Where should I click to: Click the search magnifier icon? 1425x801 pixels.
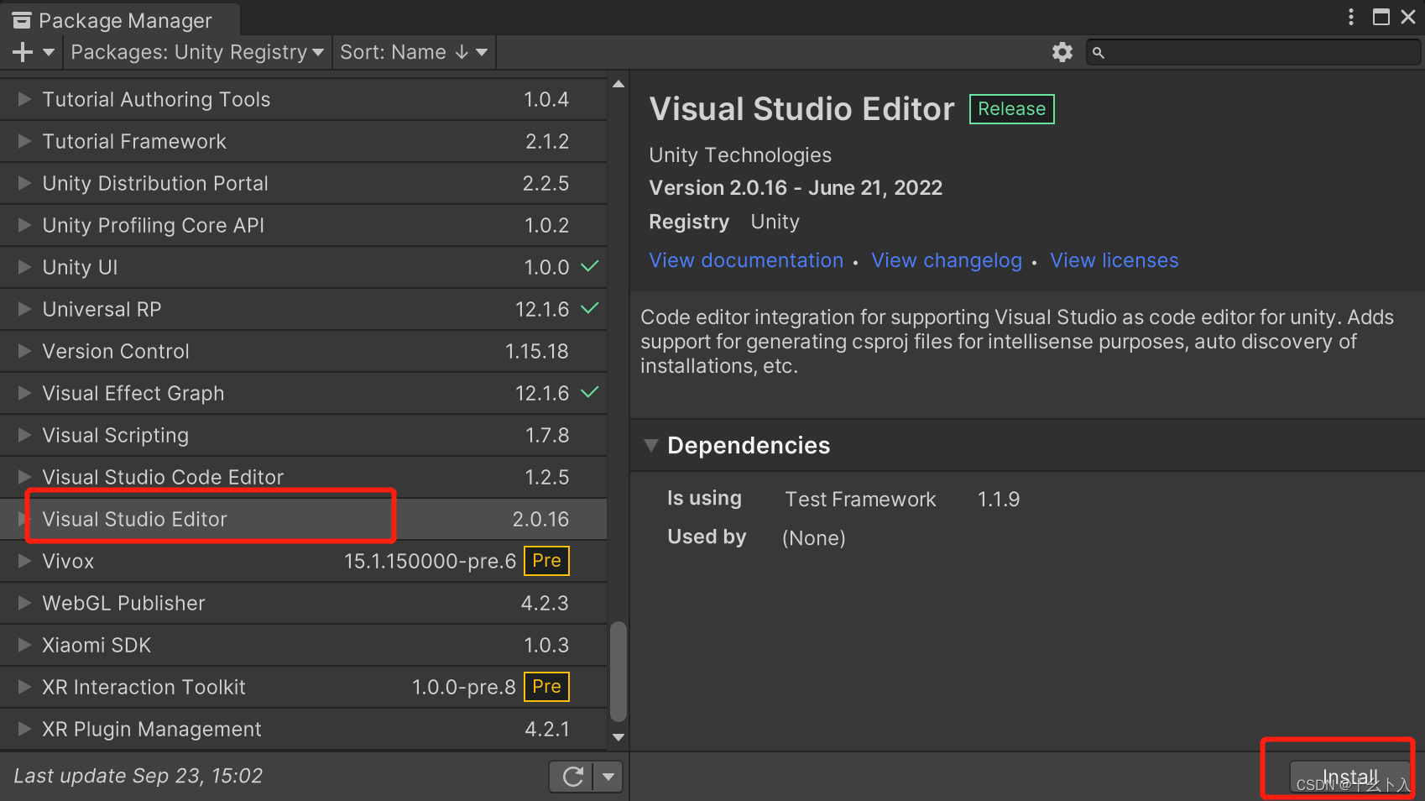pyautogui.click(x=1099, y=52)
